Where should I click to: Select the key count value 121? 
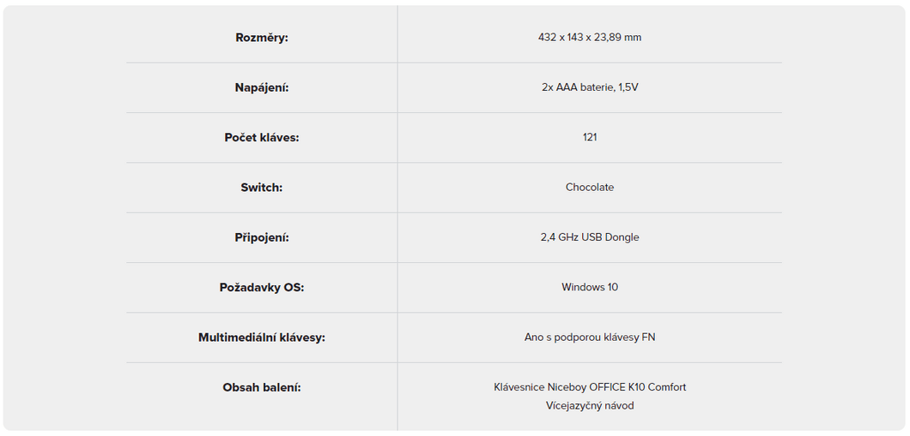click(590, 137)
